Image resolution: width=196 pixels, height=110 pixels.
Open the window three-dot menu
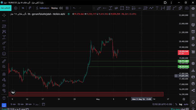(171, 3)
